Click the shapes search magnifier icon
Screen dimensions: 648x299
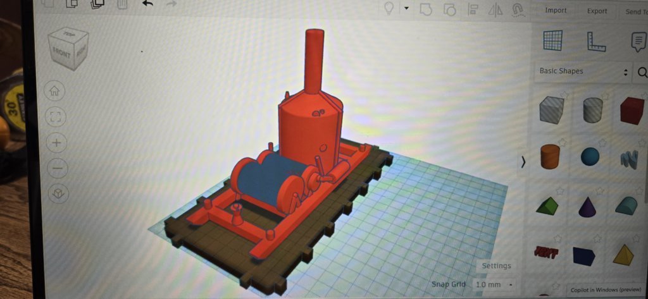[642, 72]
